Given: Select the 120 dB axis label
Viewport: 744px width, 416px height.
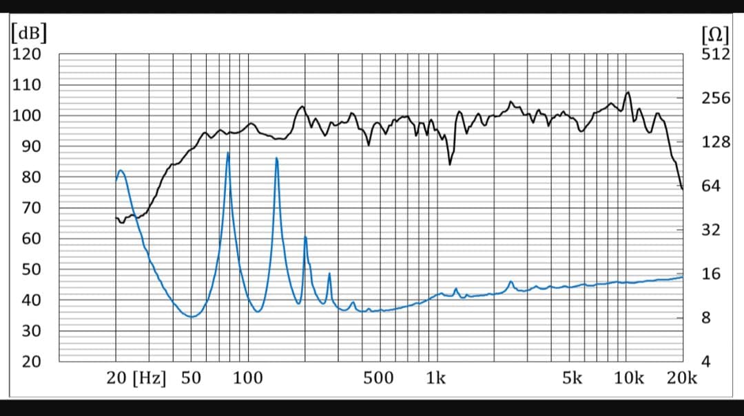Looking at the screenshot, I should [27, 54].
